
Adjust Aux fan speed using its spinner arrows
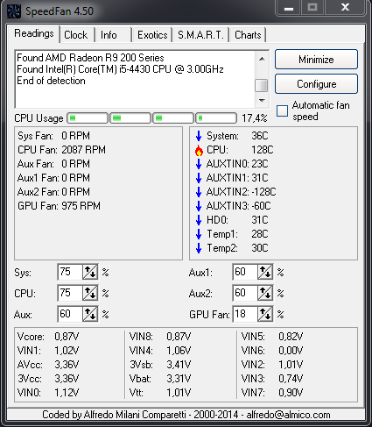90,314
